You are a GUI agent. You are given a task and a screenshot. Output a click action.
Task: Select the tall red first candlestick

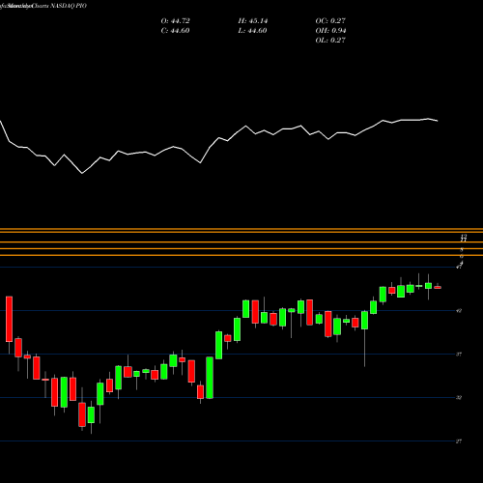9,319
